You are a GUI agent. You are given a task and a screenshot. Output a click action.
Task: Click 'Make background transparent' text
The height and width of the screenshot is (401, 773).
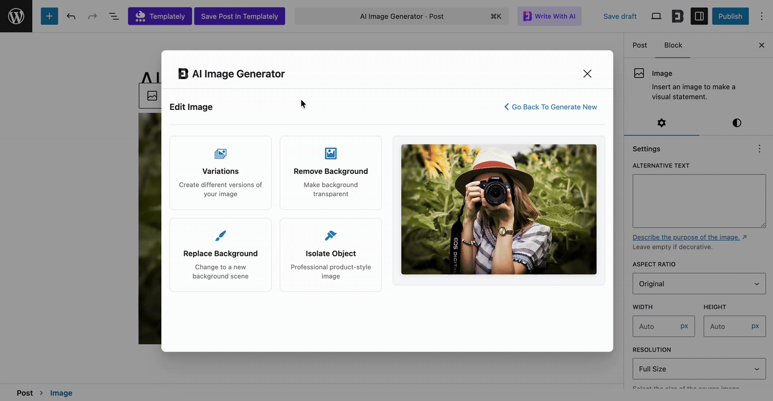331,190
